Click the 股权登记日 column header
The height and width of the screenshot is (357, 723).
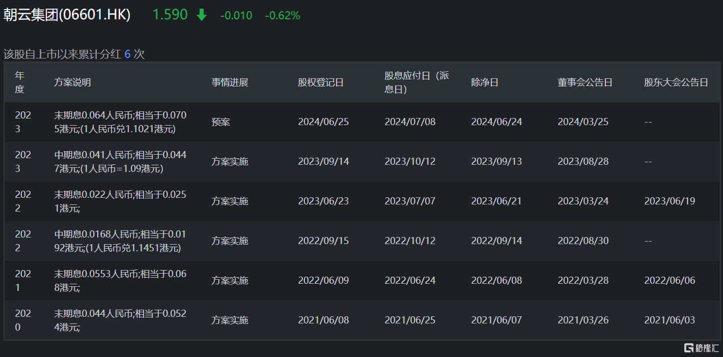(x=321, y=82)
